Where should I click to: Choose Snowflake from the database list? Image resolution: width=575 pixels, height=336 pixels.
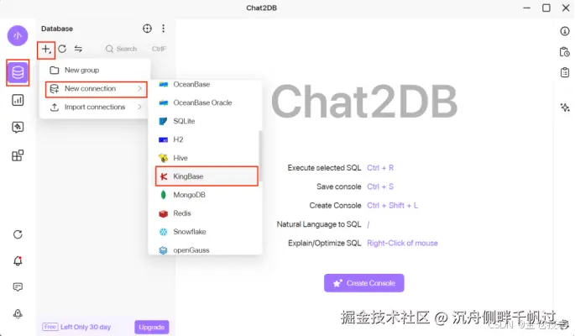coord(206,232)
